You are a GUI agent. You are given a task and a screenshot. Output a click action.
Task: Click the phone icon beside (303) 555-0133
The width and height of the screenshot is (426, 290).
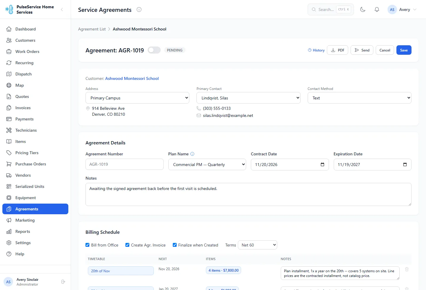199,108
